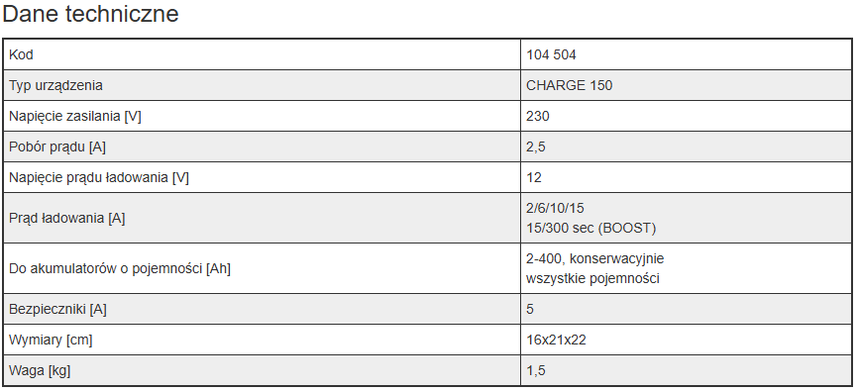
Task: Select the 'Pobór prądu [A]' label
Action: (57, 147)
